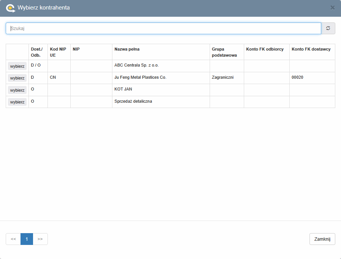Screen dimensions: 341x259
Task: Click the refresh icon beside search field
Action: point(328,28)
